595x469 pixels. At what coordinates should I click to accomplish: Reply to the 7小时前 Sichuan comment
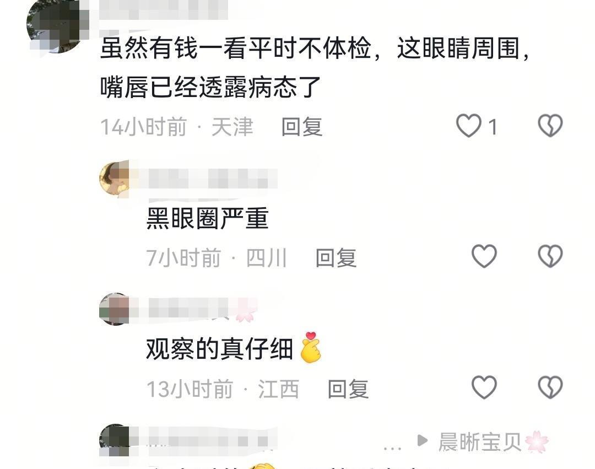336,257
